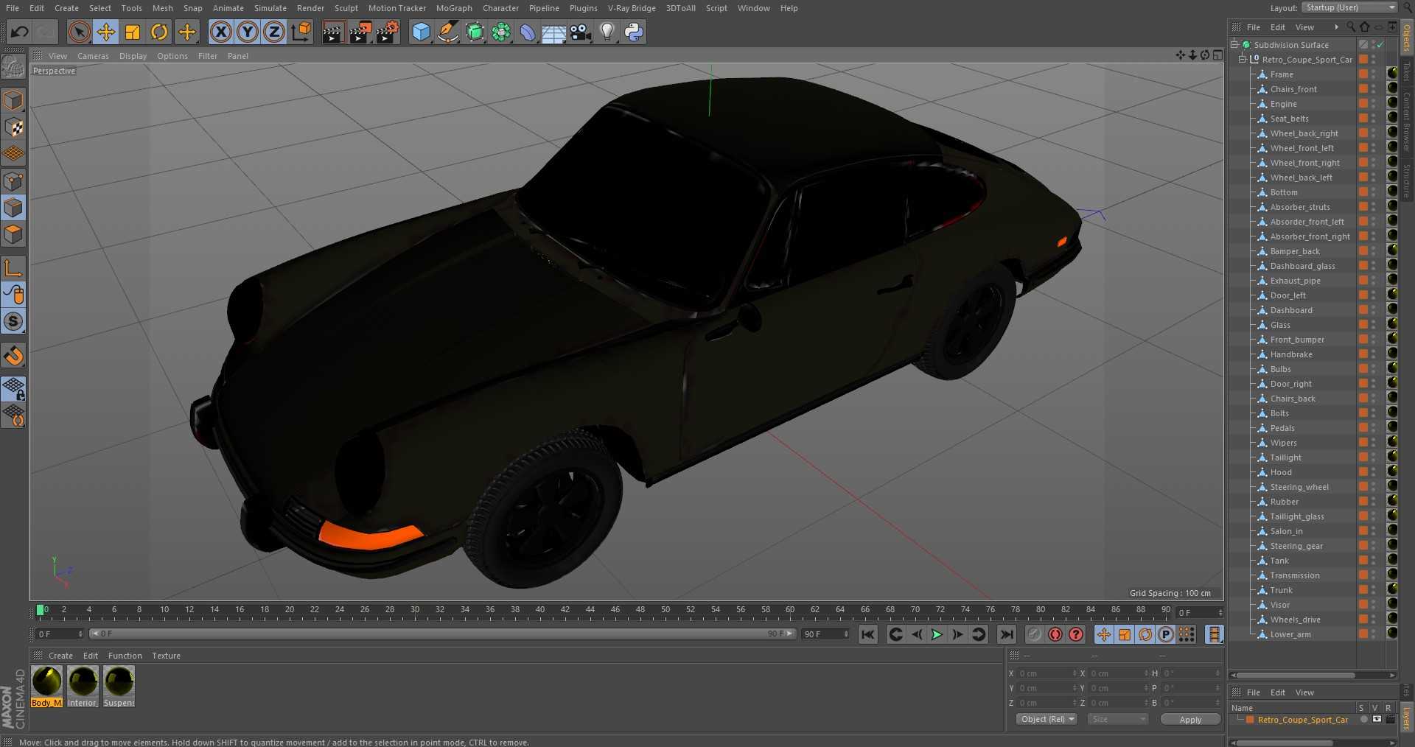Click the Python script icon

(634, 32)
